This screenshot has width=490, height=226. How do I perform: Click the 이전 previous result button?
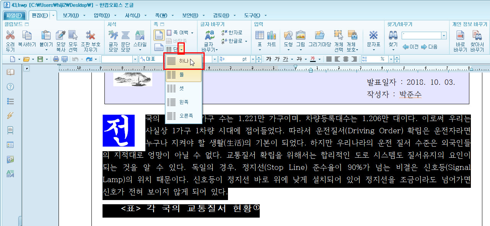coord(410,47)
